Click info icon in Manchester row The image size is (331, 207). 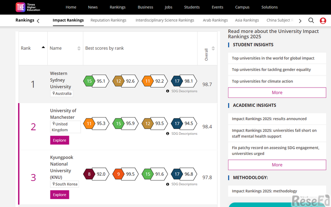pyautogui.click(x=168, y=134)
